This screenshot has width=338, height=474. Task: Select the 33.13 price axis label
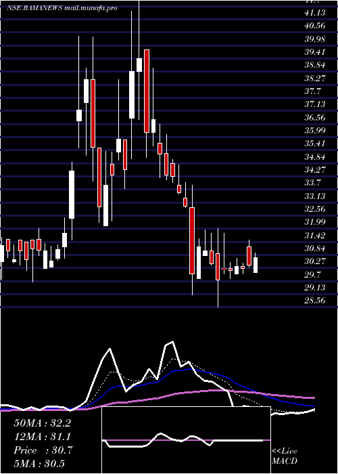[x=315, y=196]
